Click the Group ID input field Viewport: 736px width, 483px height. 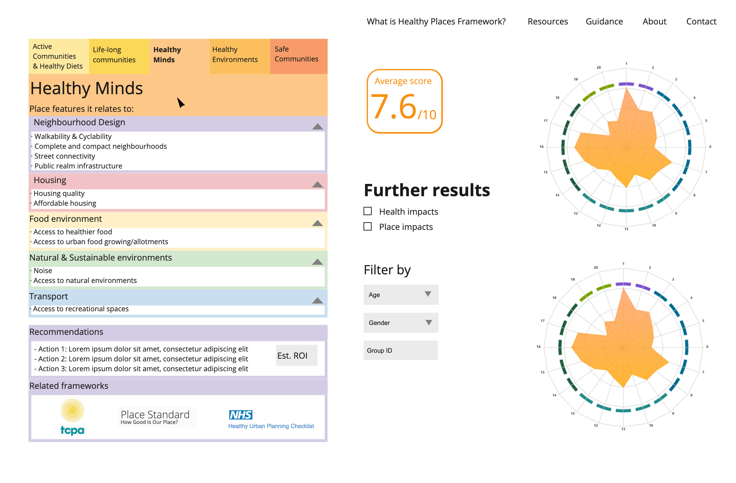(401, 350)
